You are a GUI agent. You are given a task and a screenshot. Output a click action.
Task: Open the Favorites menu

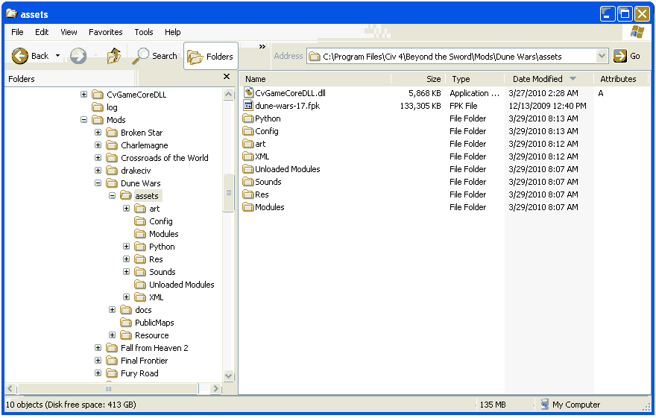105,32
